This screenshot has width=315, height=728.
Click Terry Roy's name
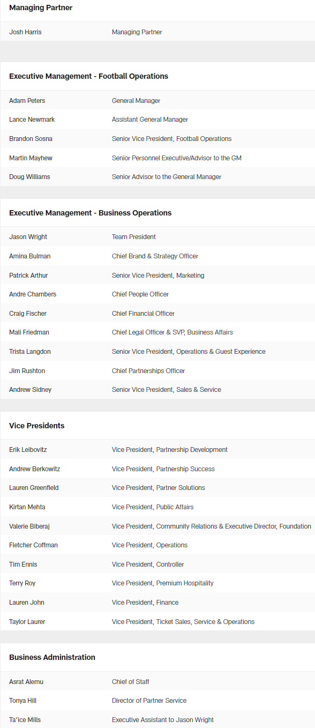pyautogui.click(x=22, y=583)
